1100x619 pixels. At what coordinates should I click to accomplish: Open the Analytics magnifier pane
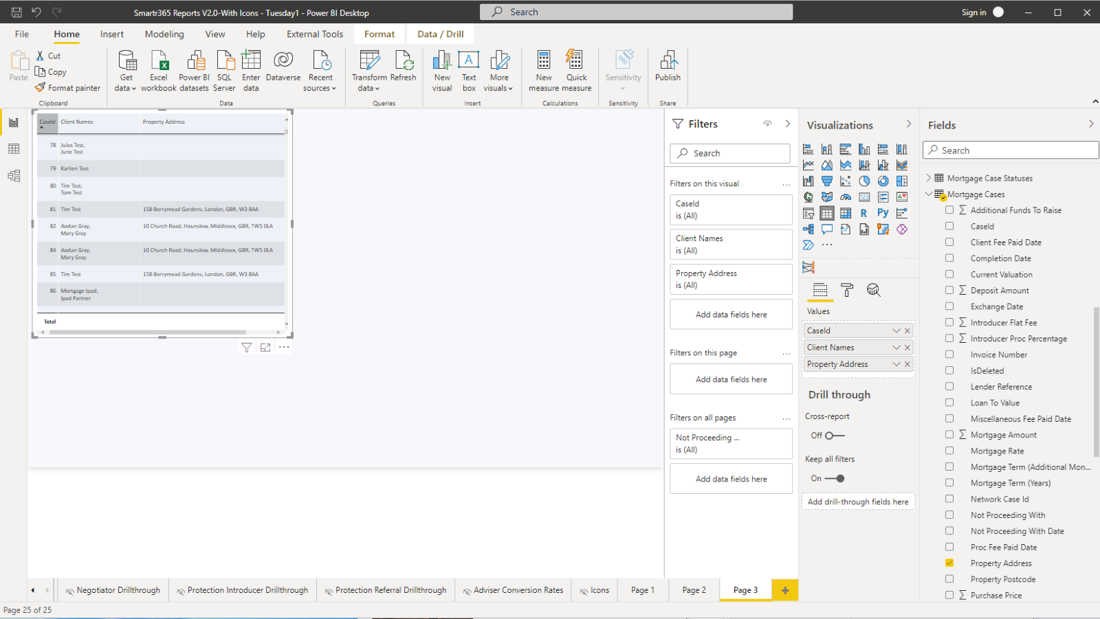[x=873, y=290]
